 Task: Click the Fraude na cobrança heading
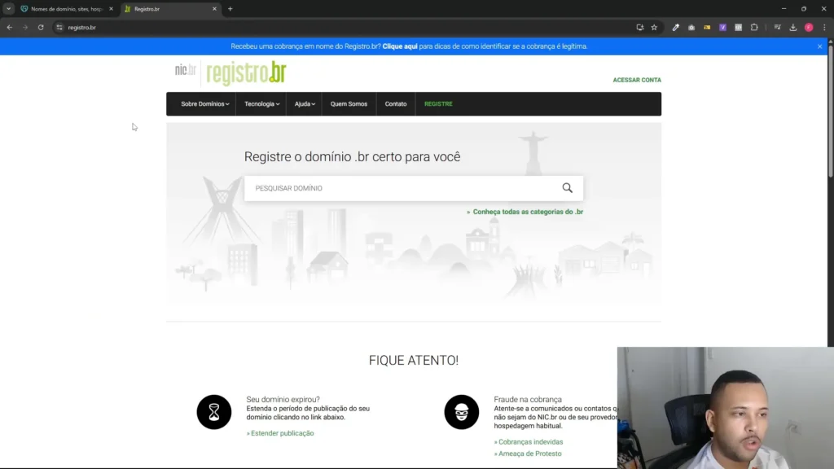click(528, 399)
